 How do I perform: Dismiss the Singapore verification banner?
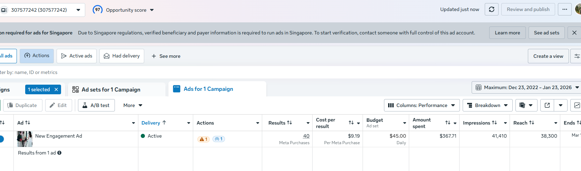574,33
